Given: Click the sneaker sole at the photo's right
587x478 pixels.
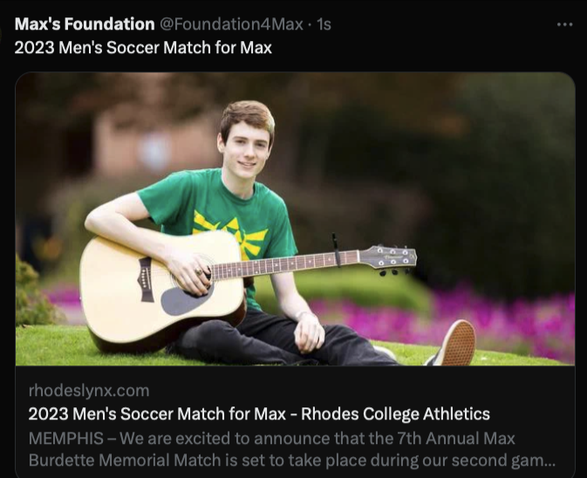Looking at the screenshot, I should (x=459, y=343).
